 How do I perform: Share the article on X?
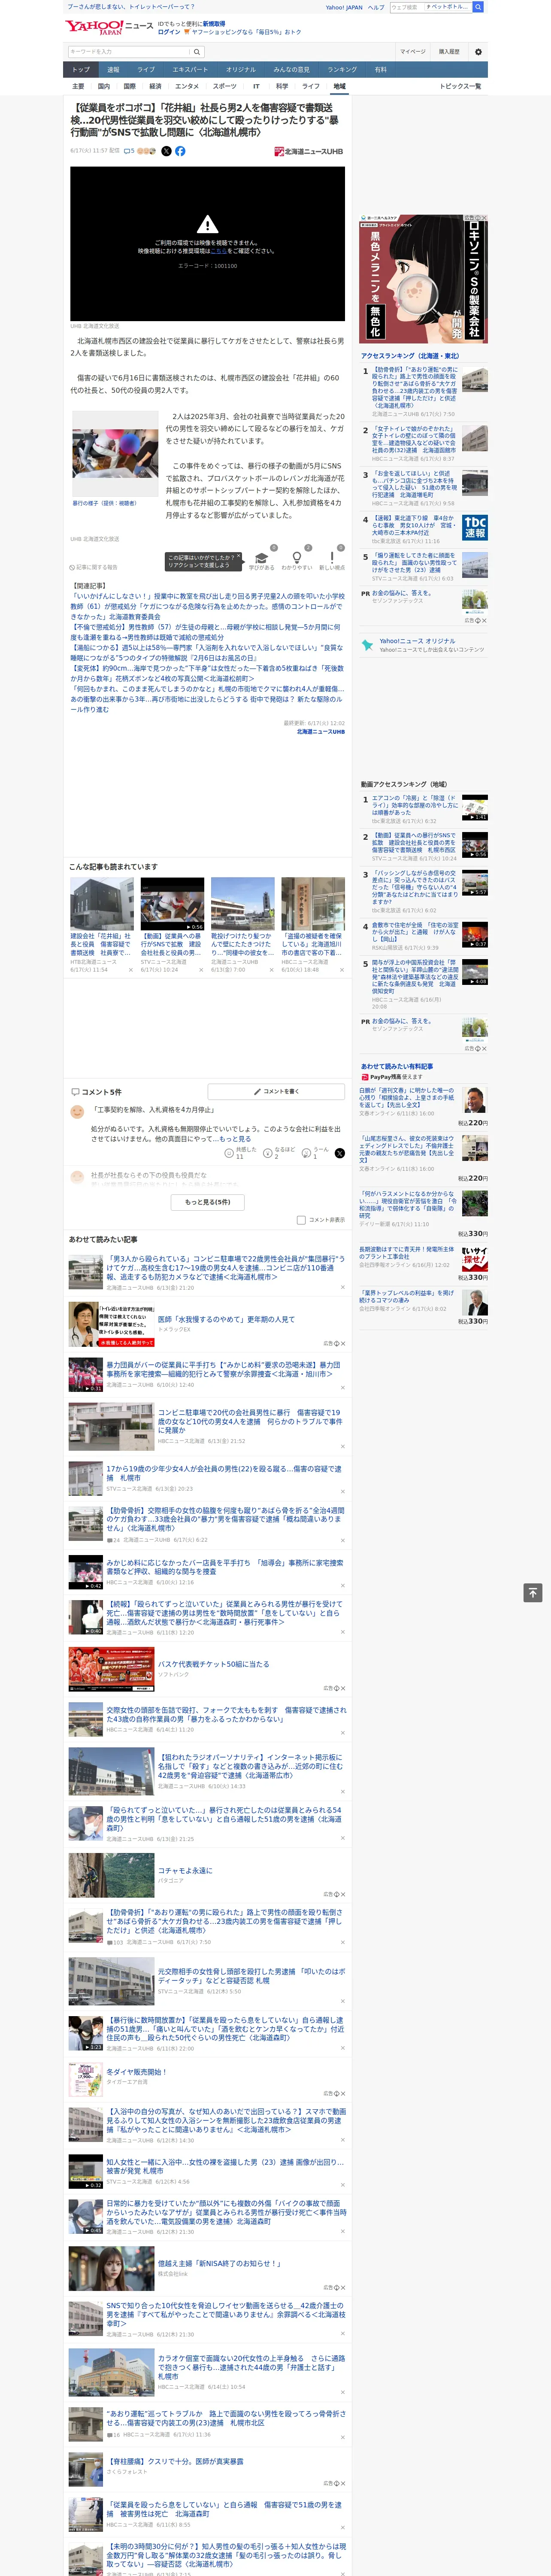166,151
